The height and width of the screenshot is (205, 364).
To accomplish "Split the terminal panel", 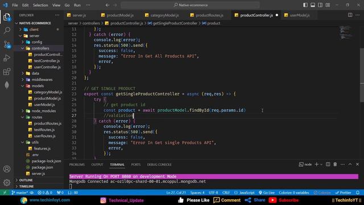I will 328,165.
